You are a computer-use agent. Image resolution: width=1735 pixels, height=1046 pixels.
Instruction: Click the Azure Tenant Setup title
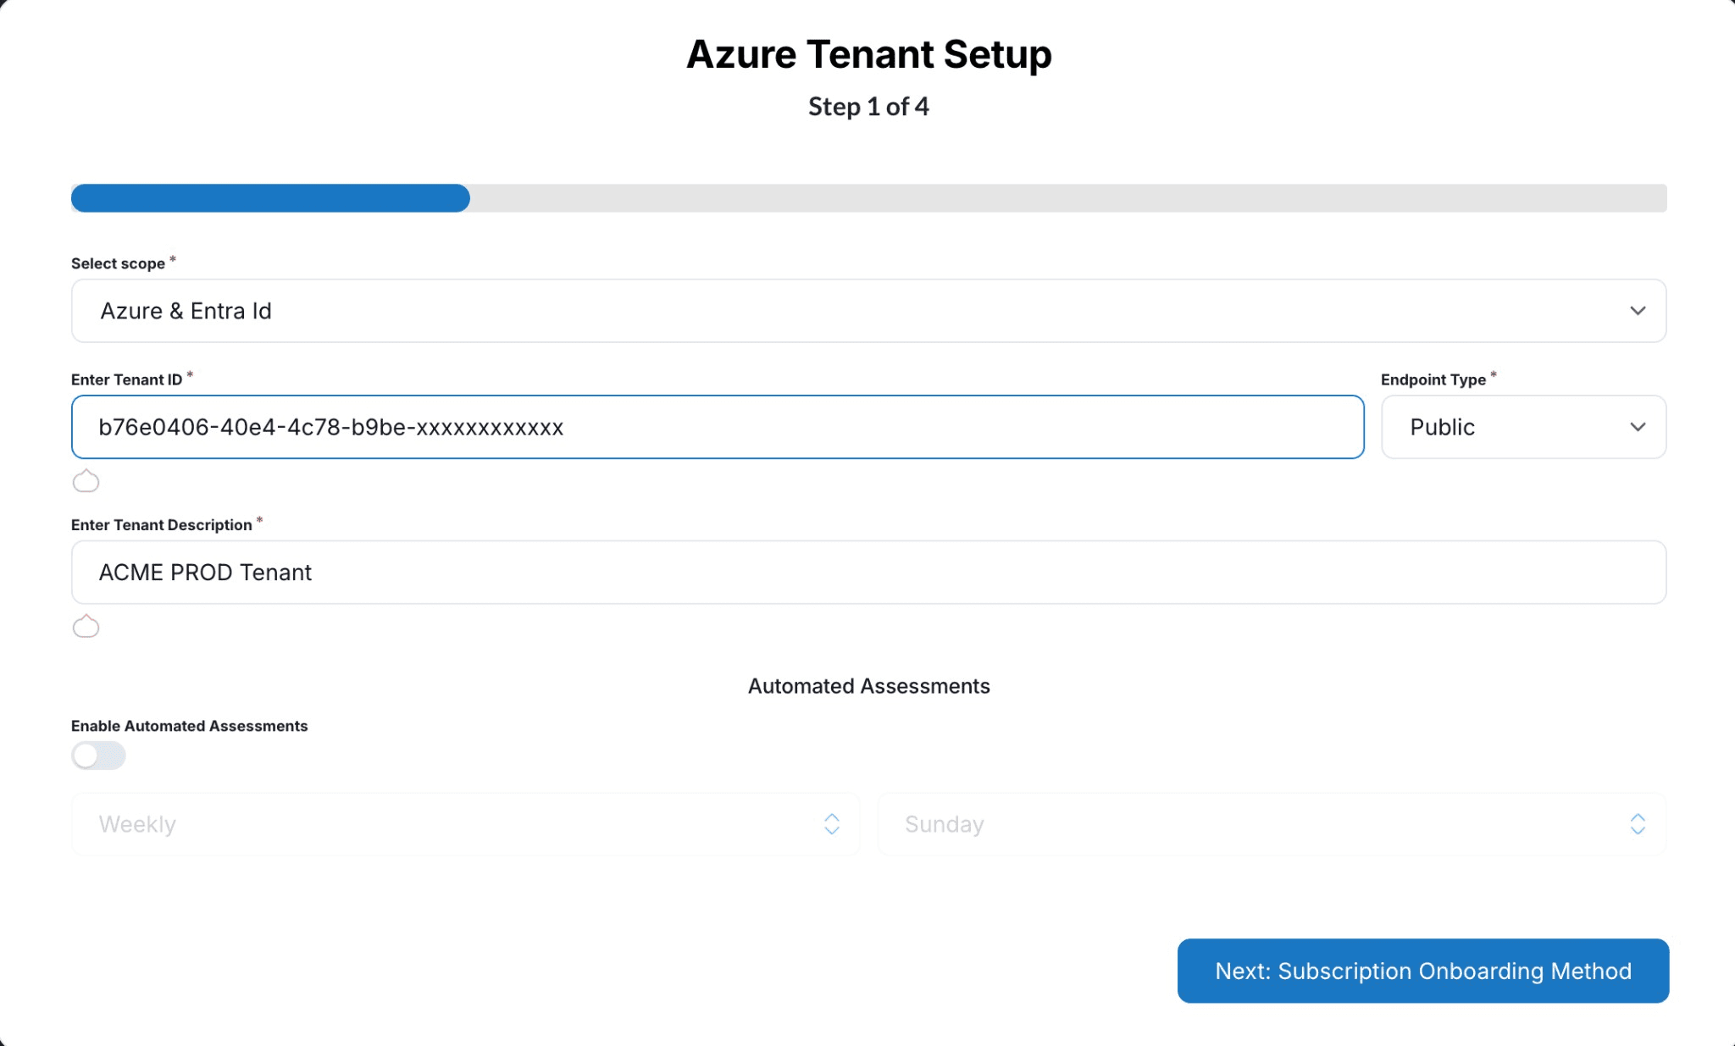pos(867,53)
